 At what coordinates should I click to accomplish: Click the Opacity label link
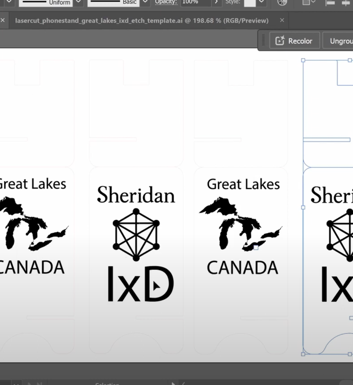[166, 2]
